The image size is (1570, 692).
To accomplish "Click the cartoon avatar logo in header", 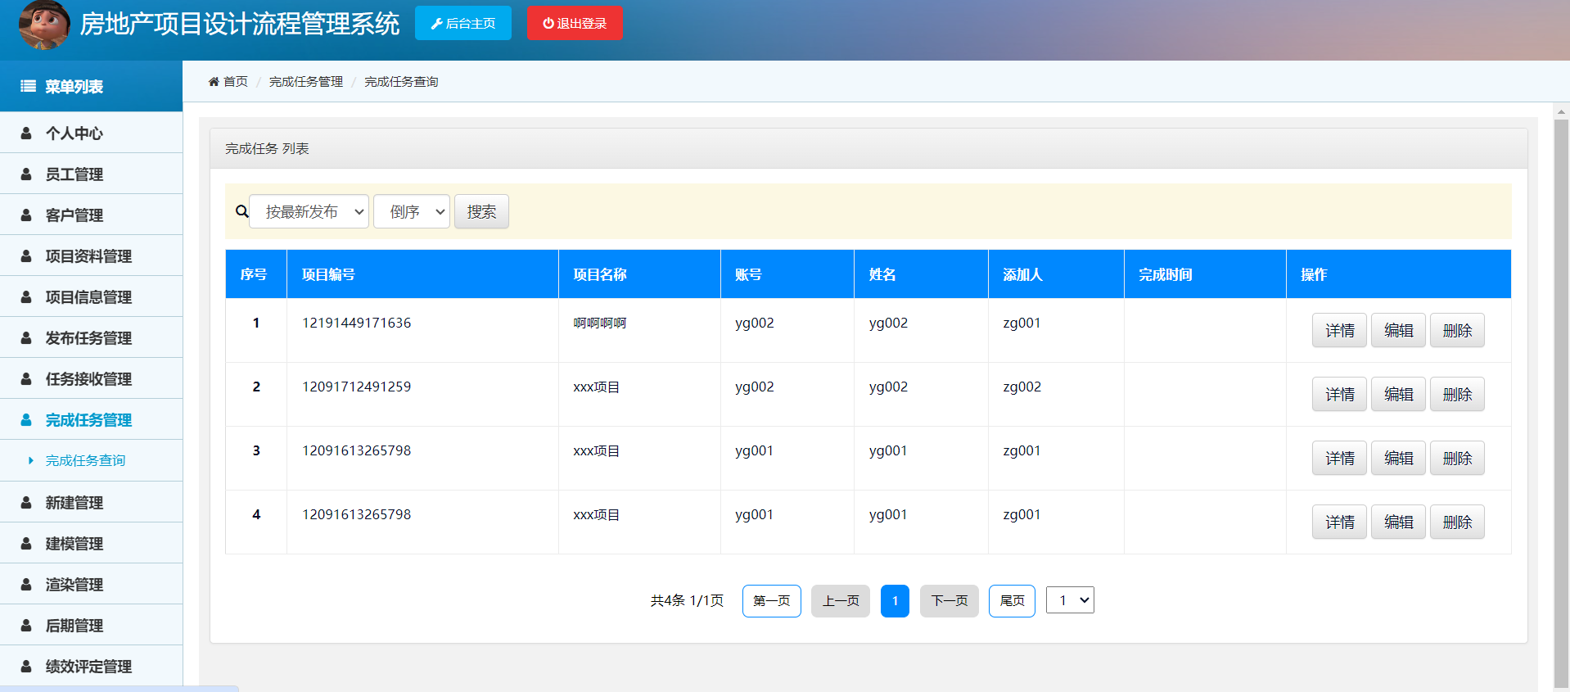I will pyautogui.click(x=44, y=25).
